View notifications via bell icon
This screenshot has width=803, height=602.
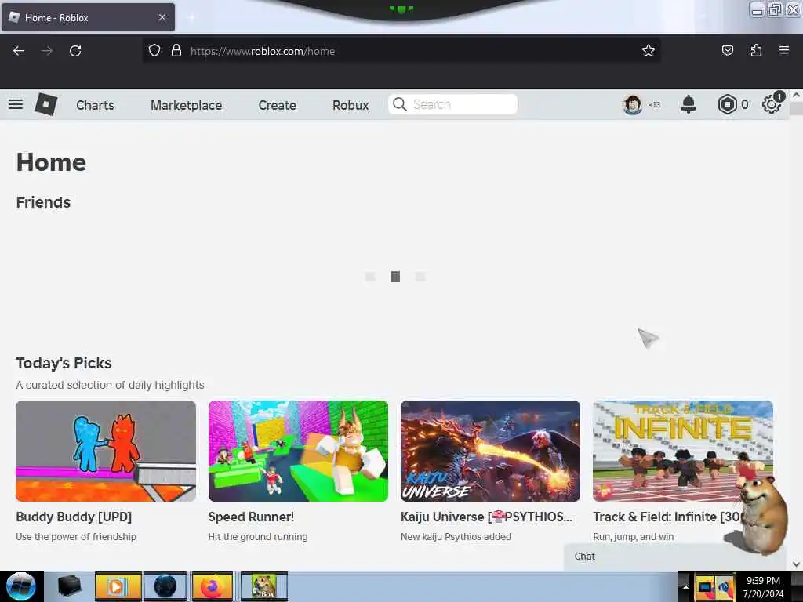click(689, 104)
